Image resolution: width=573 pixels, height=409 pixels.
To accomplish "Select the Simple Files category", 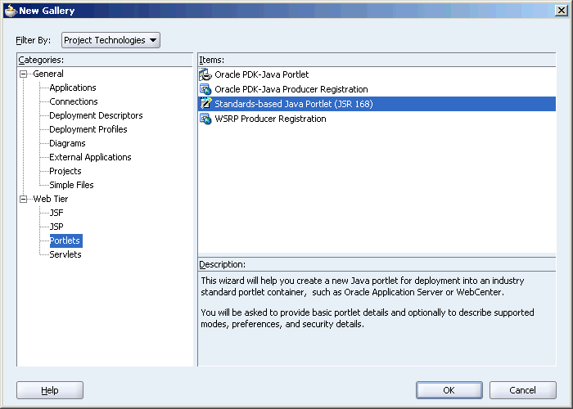I will coord(71,185).
